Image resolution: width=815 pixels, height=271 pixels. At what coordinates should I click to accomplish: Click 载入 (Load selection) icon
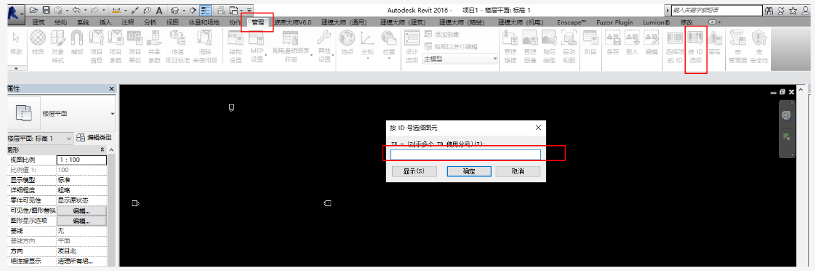632,44
